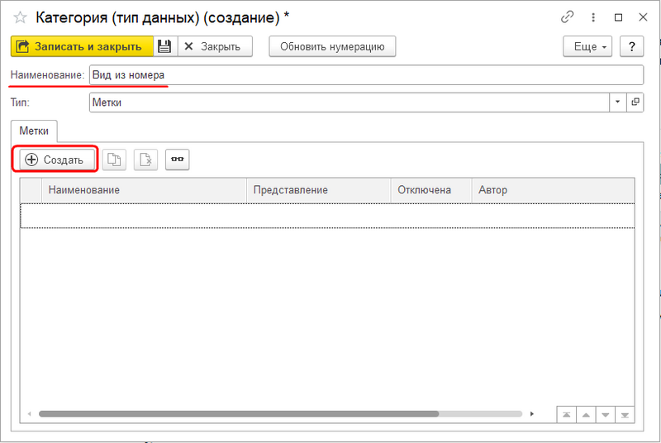Mark selected label for deletion
This screenshot has height=443, width=661.
click(x=145, y=160)
